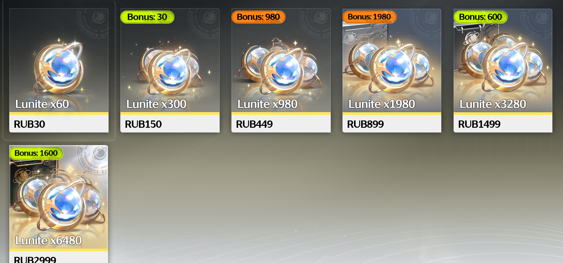This screenshot has height=263, width=563.
Task: Click the Lunite x3280 label text
Action: coord(493,104)
